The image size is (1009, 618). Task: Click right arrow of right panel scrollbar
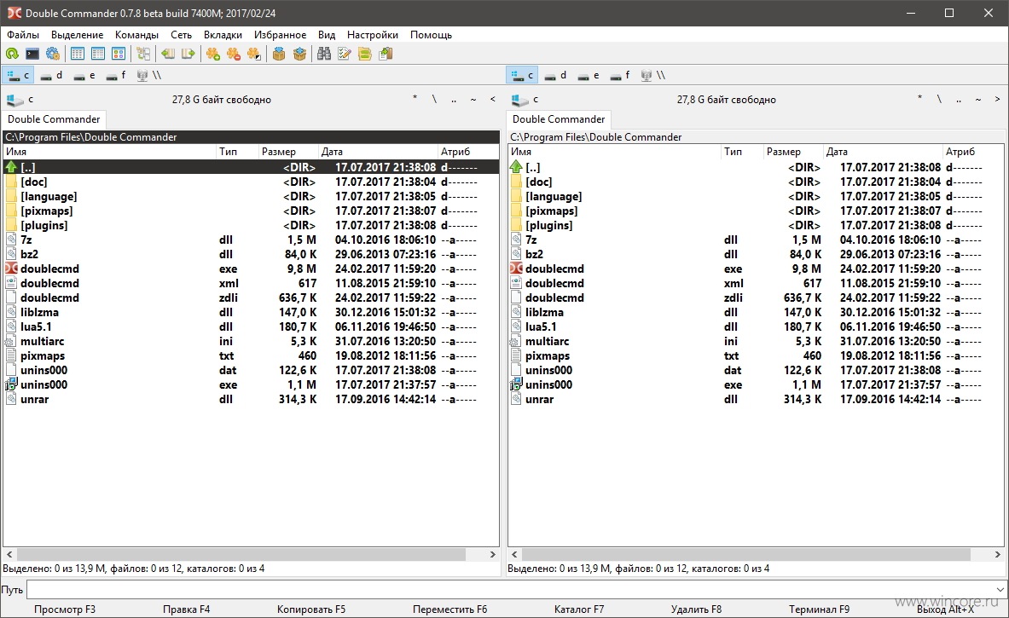(997, 554)
